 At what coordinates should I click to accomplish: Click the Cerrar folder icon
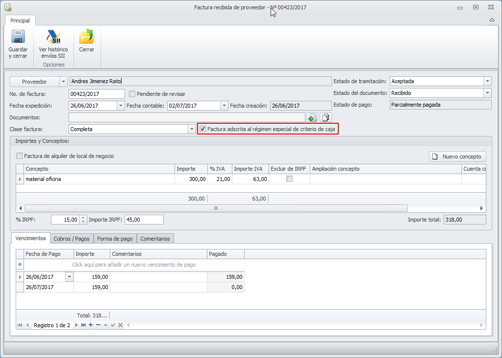pyautogui.click(x=87, y=38)
